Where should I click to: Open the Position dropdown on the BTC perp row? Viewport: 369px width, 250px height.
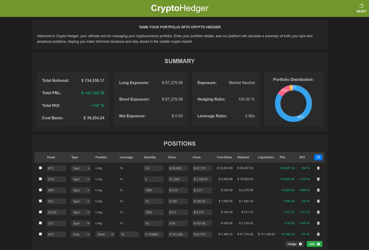[105, 234]
